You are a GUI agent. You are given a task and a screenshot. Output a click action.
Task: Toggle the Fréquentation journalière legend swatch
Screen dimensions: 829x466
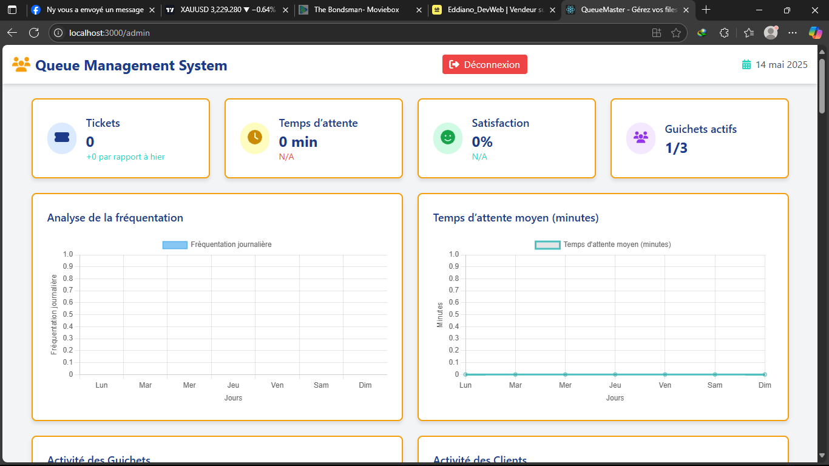[x=175, y=245]
